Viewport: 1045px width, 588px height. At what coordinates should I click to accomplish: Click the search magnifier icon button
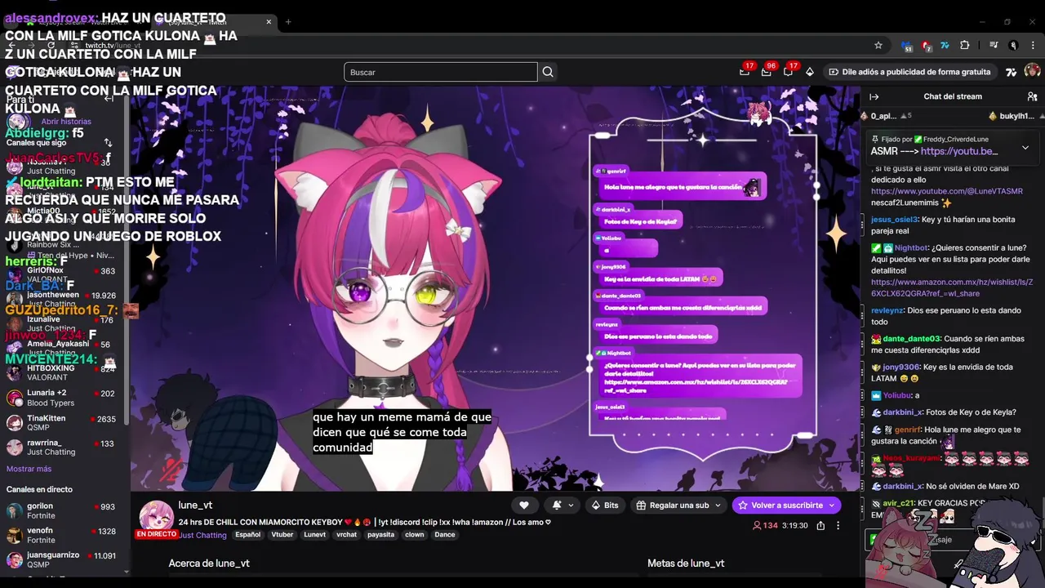pyautogui.click(x=548, y=72)
